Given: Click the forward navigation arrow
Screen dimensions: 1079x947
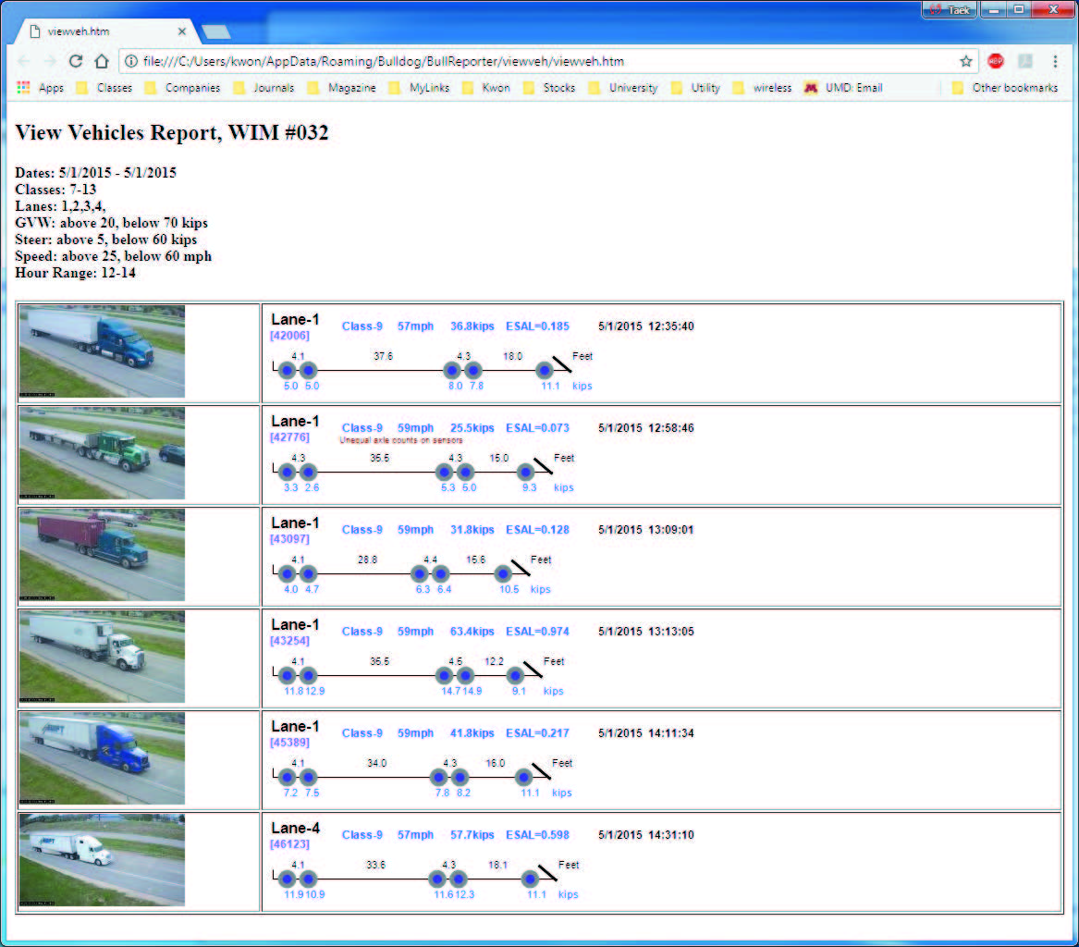Looking at the screenshot, I should (x=49, y=61).
